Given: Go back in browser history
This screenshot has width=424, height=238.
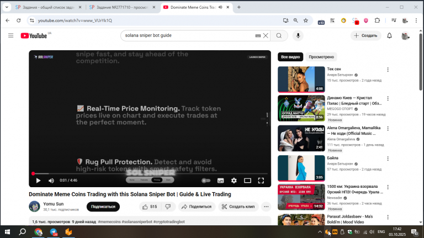Looking at the screenshot, I should click(x=8, y=20).
